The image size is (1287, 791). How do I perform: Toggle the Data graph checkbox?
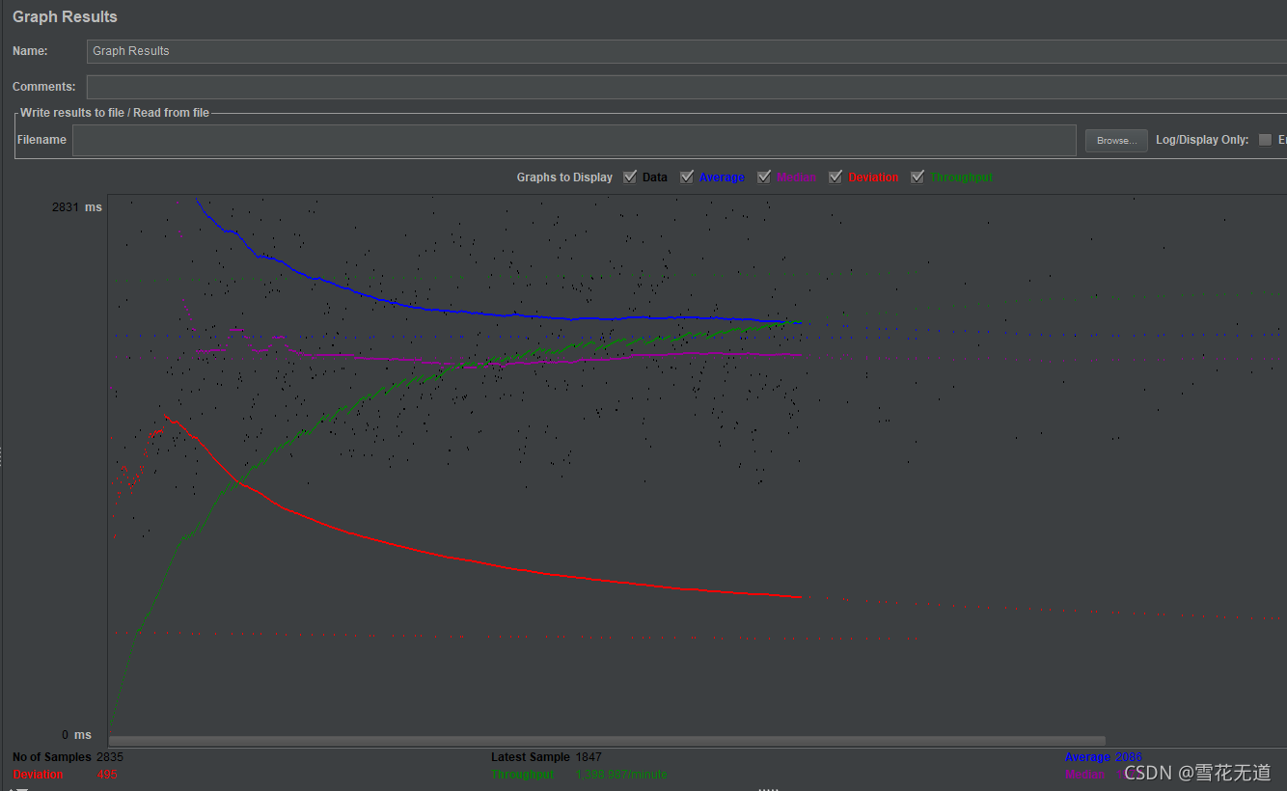pos(630,177)
